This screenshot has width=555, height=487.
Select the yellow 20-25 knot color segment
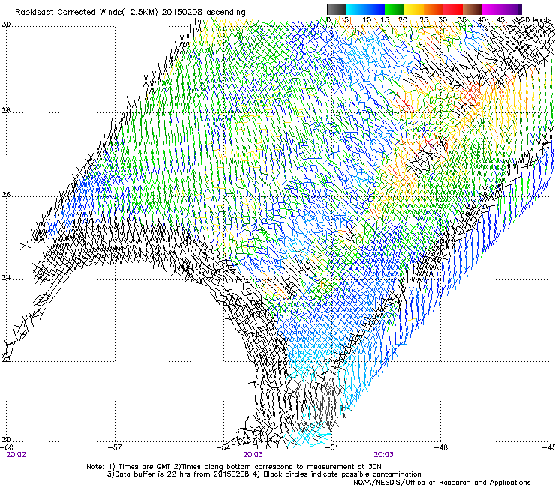tap(414, 9)
